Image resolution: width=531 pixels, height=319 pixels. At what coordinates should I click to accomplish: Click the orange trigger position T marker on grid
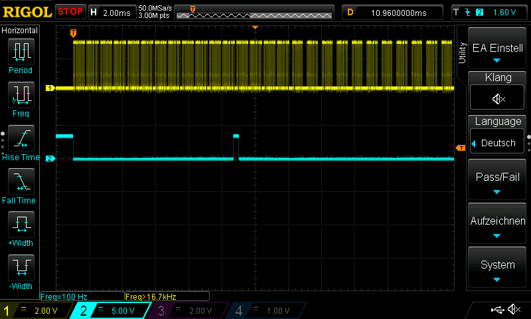point(73,33)
